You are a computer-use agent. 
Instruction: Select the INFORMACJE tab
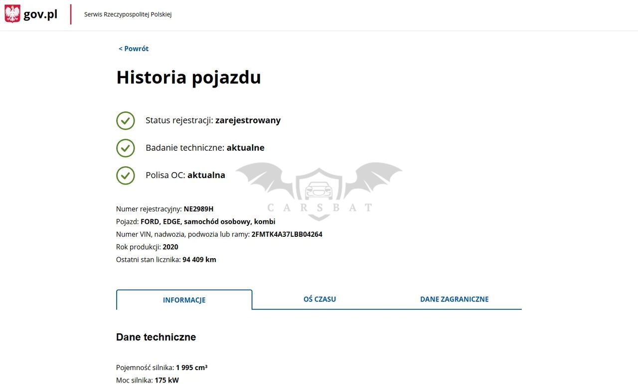(184, 300)
